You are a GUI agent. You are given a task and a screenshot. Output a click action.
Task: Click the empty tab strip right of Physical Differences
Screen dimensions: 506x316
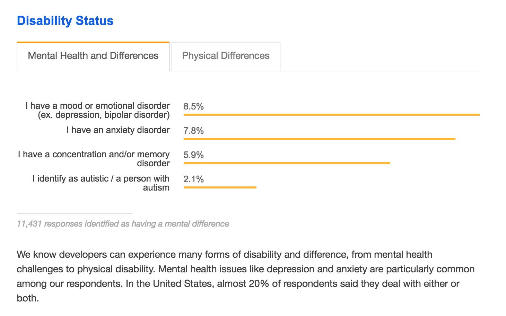tap(379, 56)
